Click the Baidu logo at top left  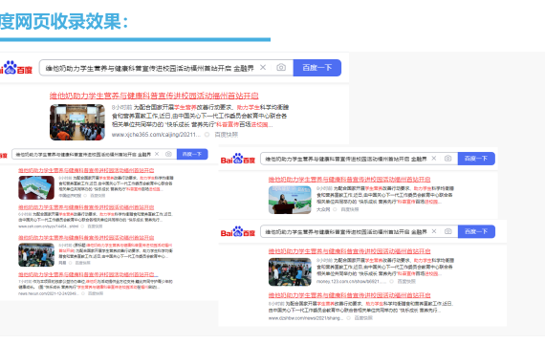pyautogui.click(x=15, y=68)
